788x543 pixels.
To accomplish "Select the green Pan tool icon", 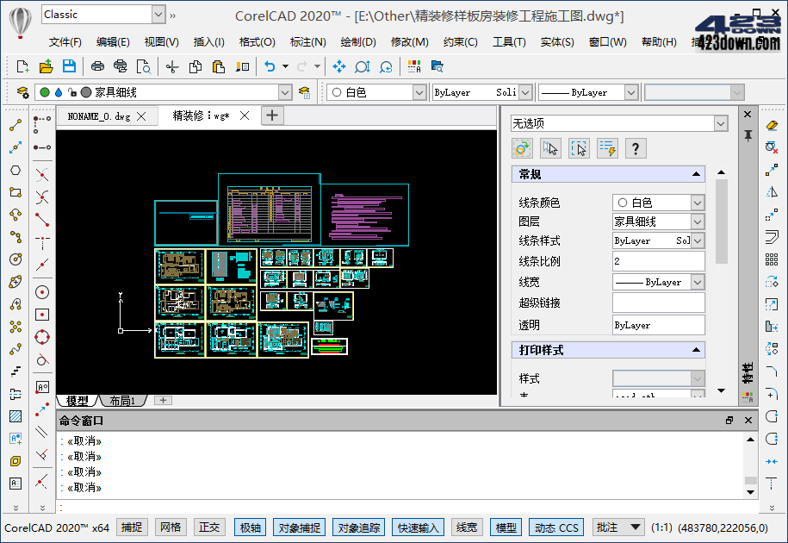I will click(x=338, y=66).
